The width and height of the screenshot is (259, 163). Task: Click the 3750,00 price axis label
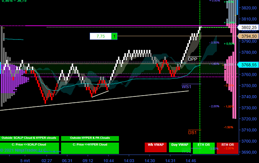click(249, 86)
